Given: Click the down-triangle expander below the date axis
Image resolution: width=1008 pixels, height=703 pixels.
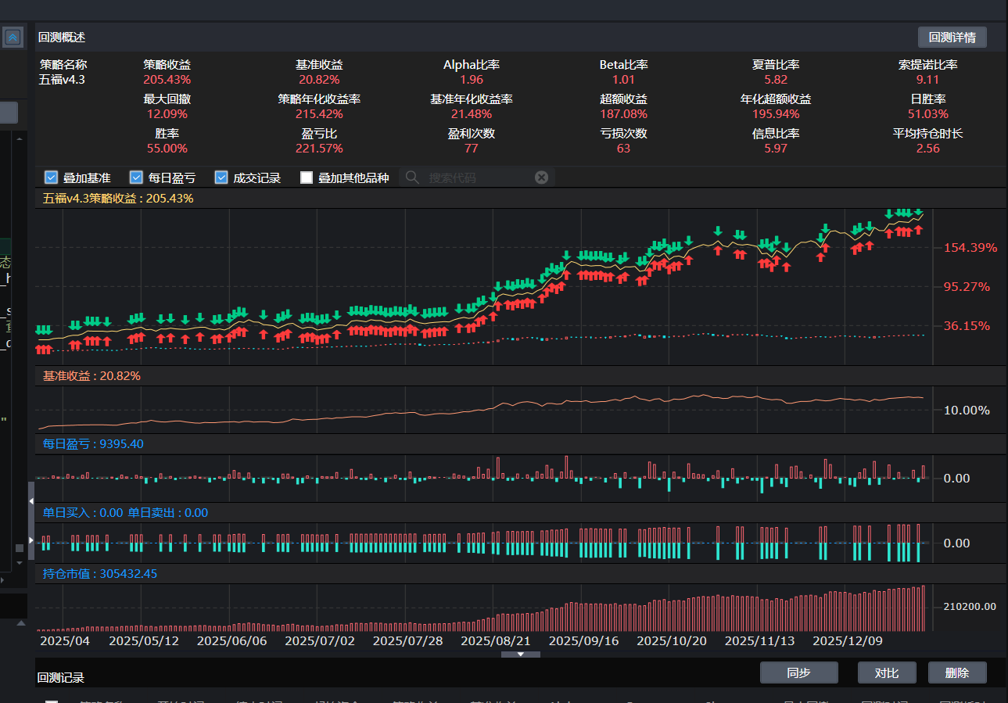Looking at the screenshot, I should (522, 654).
